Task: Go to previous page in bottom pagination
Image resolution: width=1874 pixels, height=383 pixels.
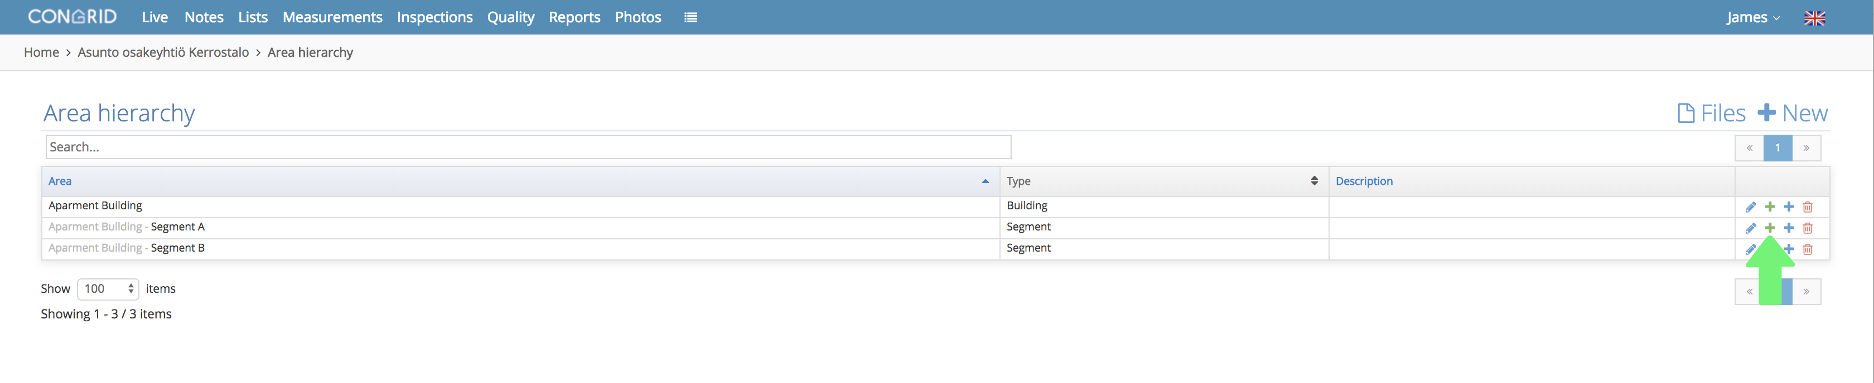Action: (1749, 292)
